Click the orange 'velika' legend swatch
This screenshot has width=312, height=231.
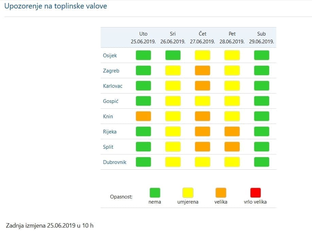pos(221,193)
